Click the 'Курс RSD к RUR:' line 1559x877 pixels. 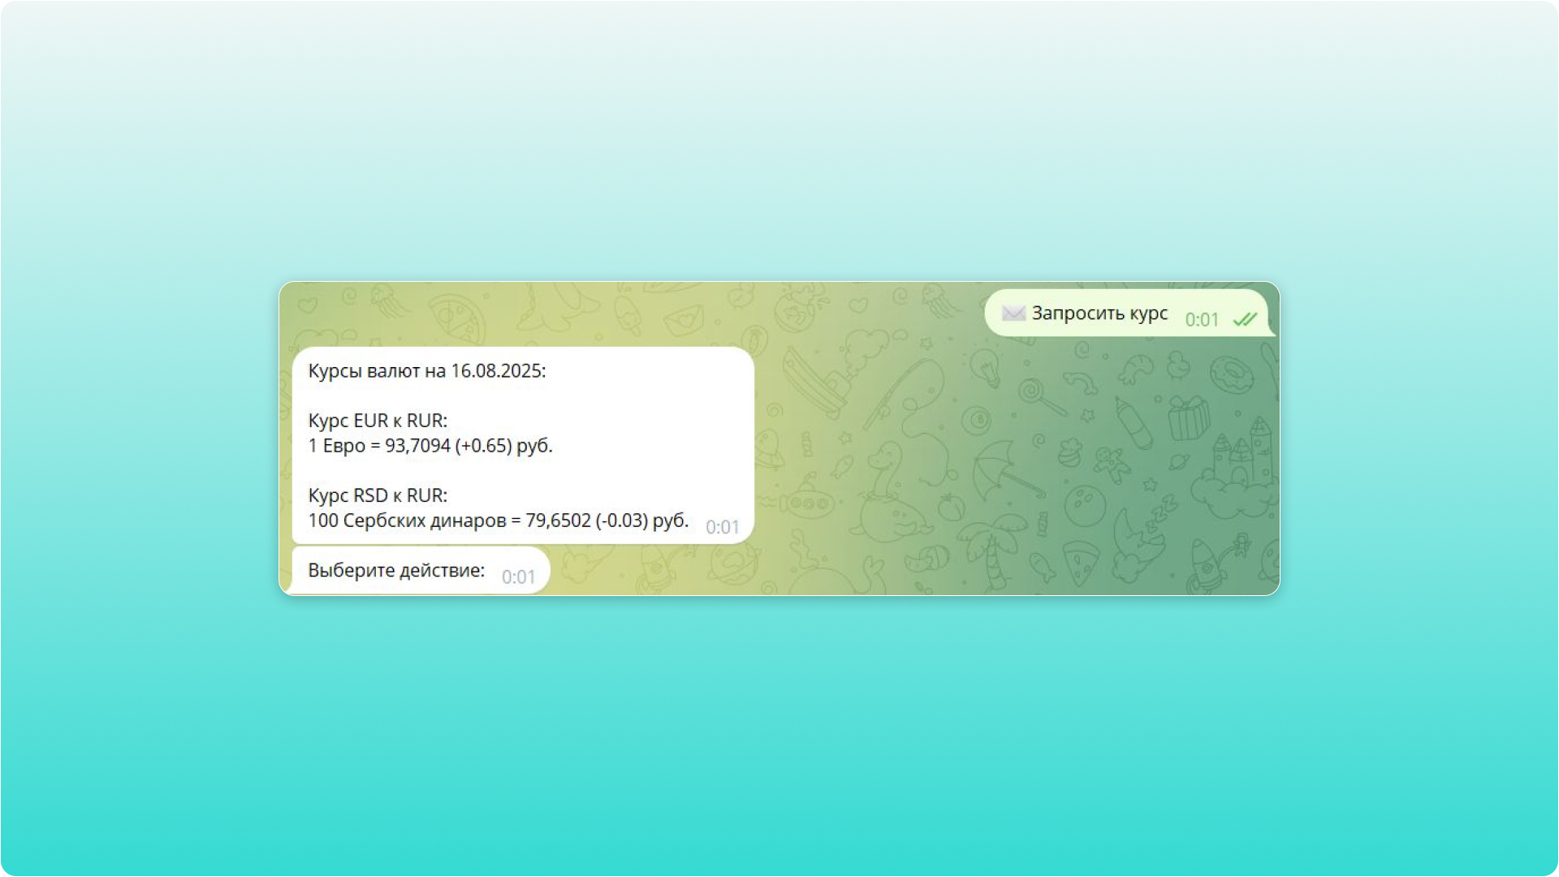(x=378, y=495)
